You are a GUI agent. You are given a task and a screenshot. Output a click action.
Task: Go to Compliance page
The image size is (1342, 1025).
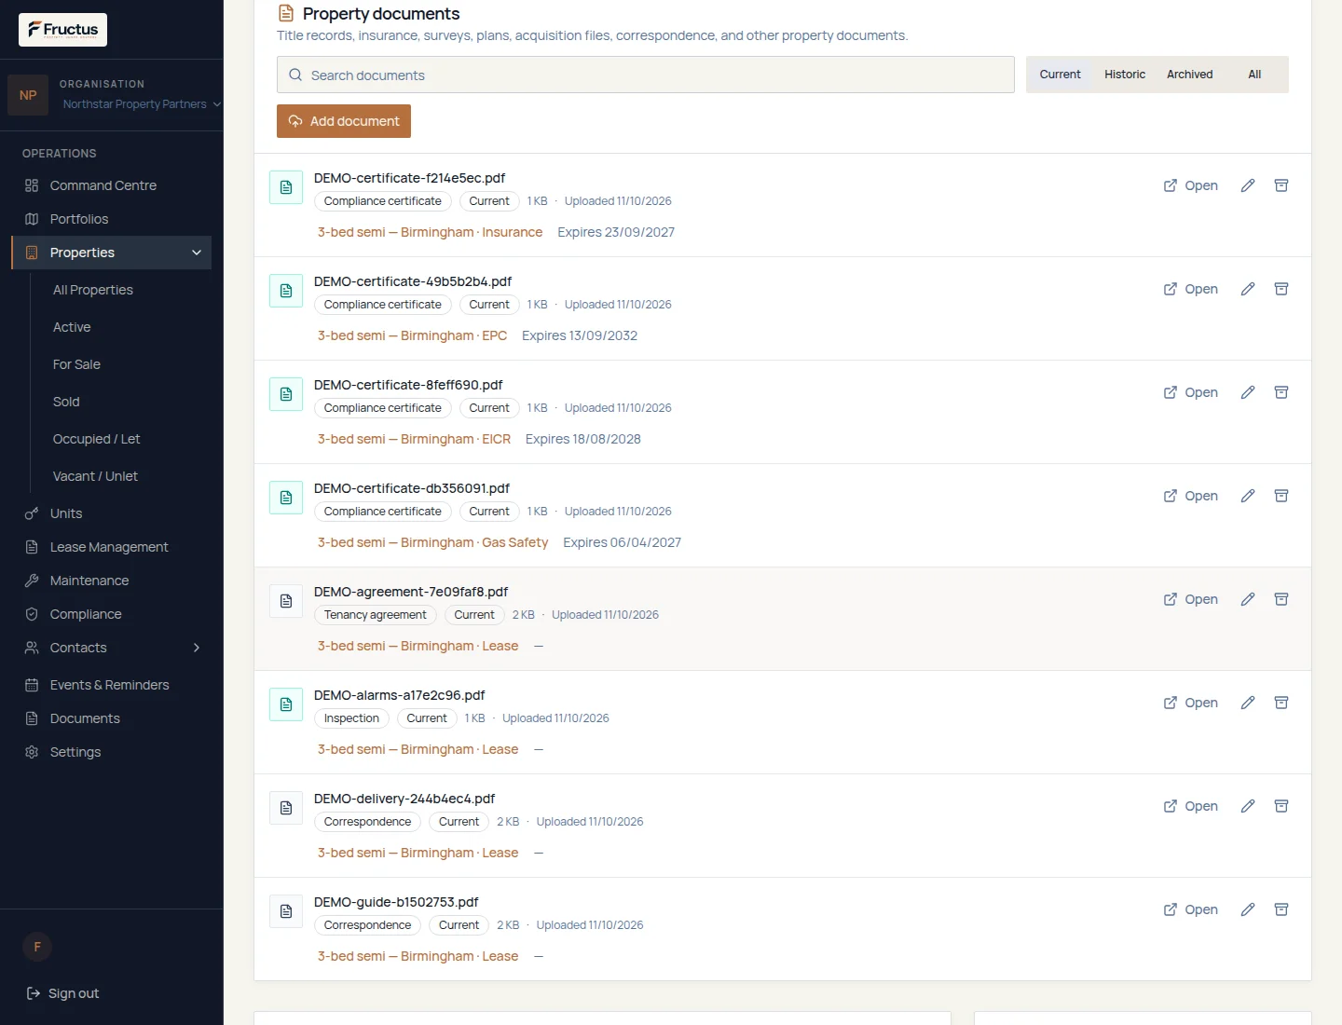tap(112, 614)
